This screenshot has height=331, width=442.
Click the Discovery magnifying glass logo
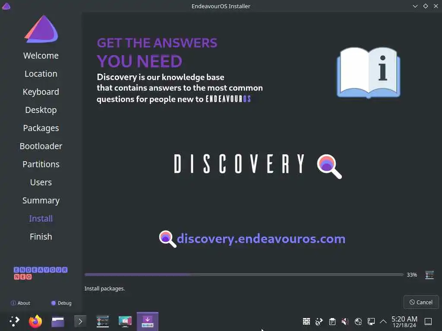329,166
